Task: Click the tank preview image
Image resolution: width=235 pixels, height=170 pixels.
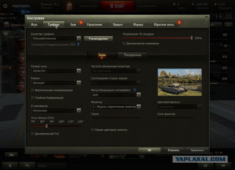Action: pyautogui.click(x=180, y=82)
